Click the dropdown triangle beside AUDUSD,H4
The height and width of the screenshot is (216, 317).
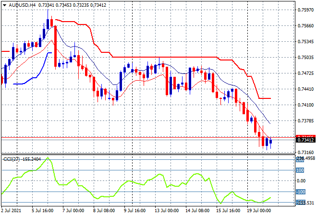(4, 4)
